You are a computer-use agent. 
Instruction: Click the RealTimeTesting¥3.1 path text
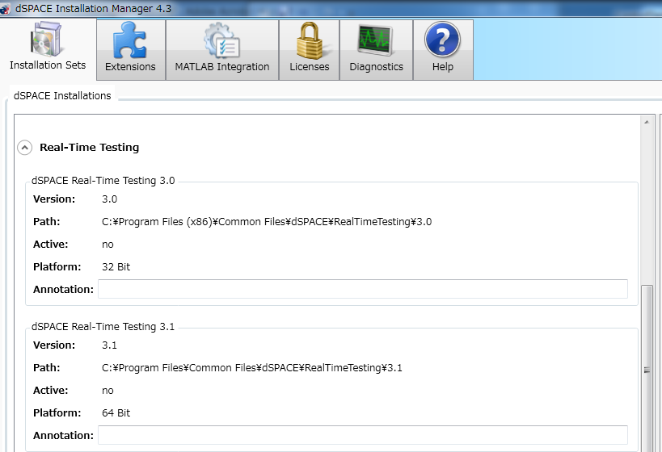pyautogui.click(x=251, y=368)
